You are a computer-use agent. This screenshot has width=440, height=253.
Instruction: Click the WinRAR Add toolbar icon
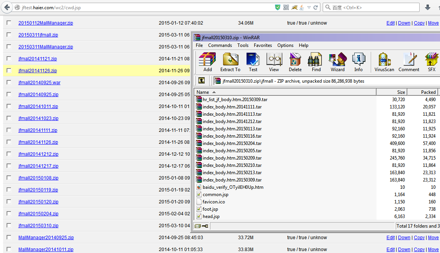click(x=207, y=62)
